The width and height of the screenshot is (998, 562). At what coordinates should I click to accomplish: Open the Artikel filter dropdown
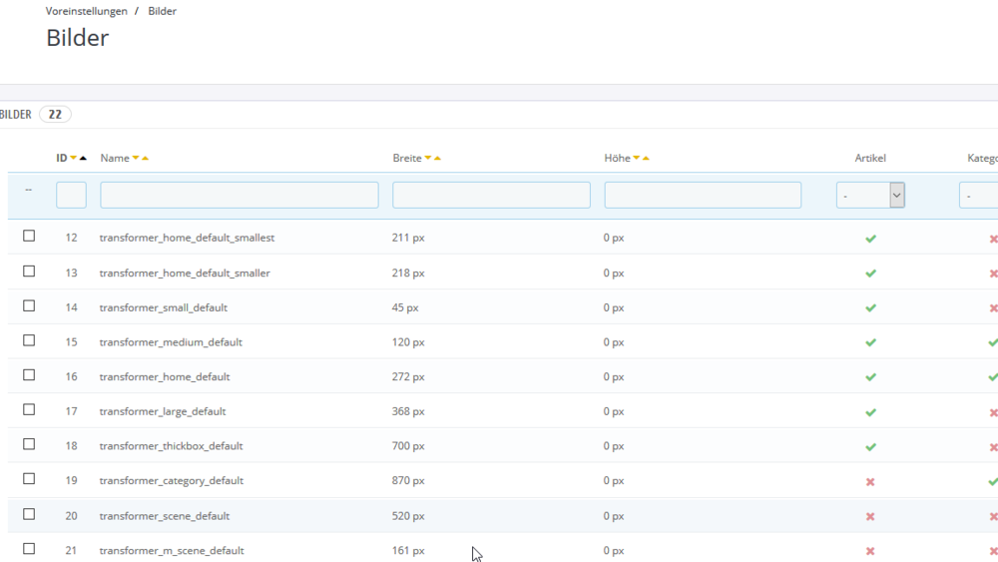[x=869, y=196]
